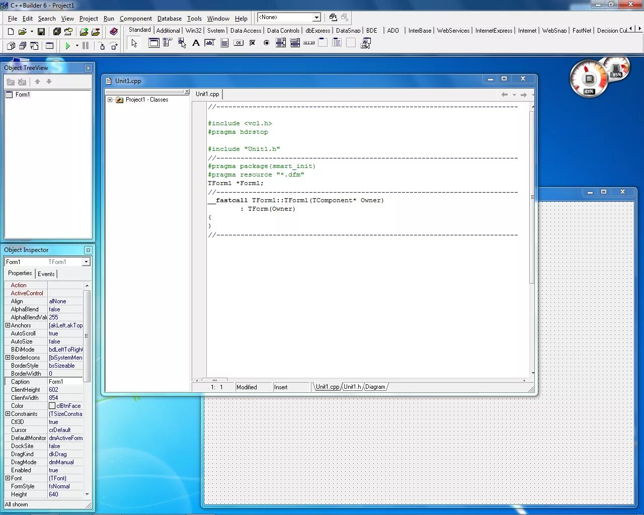
Task: Select the ListBox component in palette
Action: click(x=281, y=43)
